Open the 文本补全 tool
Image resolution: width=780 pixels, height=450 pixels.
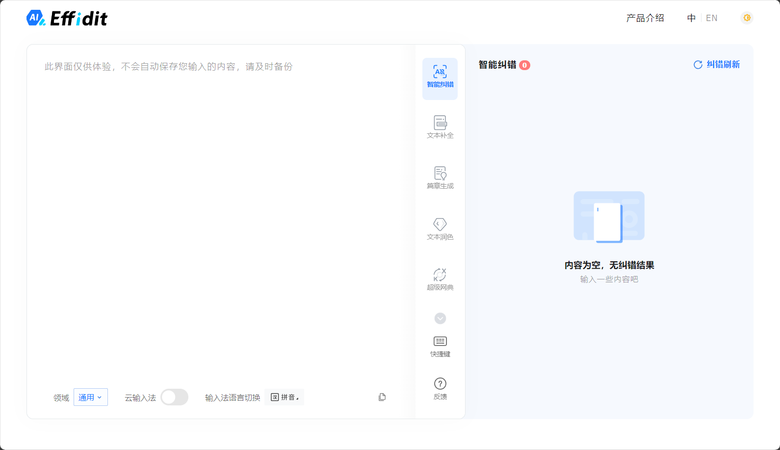click(440, 127)
